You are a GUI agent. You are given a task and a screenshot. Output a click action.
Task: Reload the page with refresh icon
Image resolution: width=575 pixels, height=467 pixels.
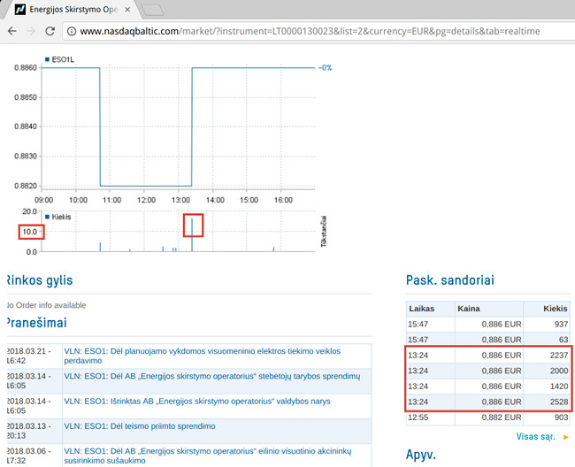(x=50, y=31)
